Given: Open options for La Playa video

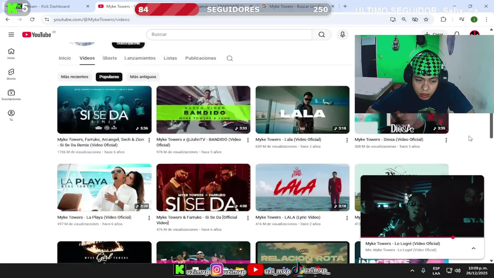Looking at the screenshot, I should 149,218.
